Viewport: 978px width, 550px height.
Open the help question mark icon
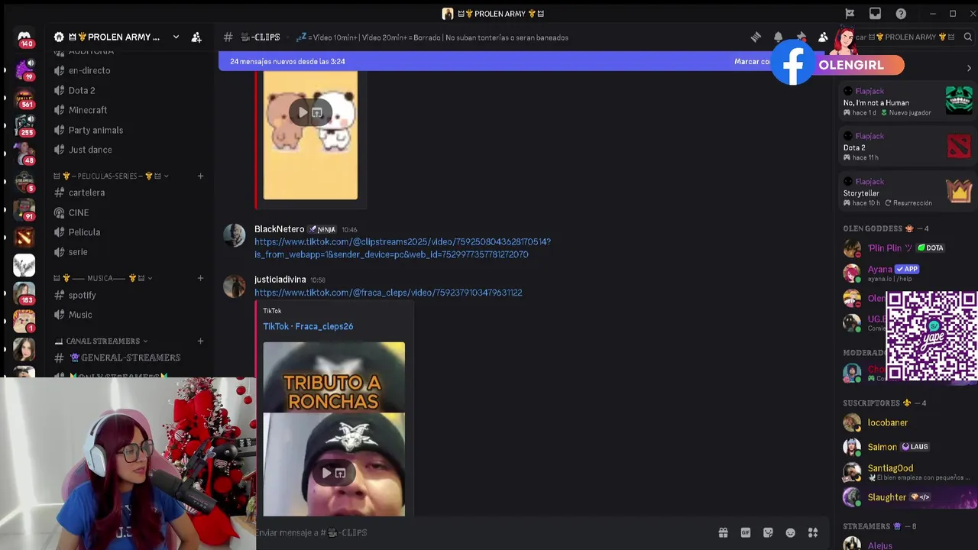coord(901,14)
